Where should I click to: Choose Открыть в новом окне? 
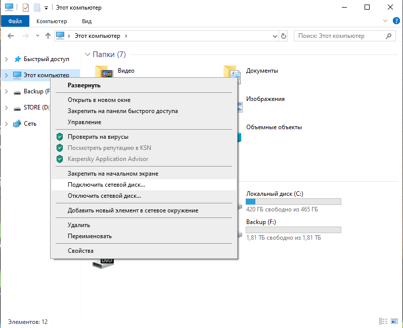[x=144, y=100]
